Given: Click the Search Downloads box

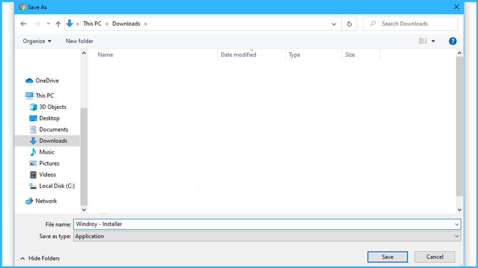Looking at the screenshot, I should [412, 24].
